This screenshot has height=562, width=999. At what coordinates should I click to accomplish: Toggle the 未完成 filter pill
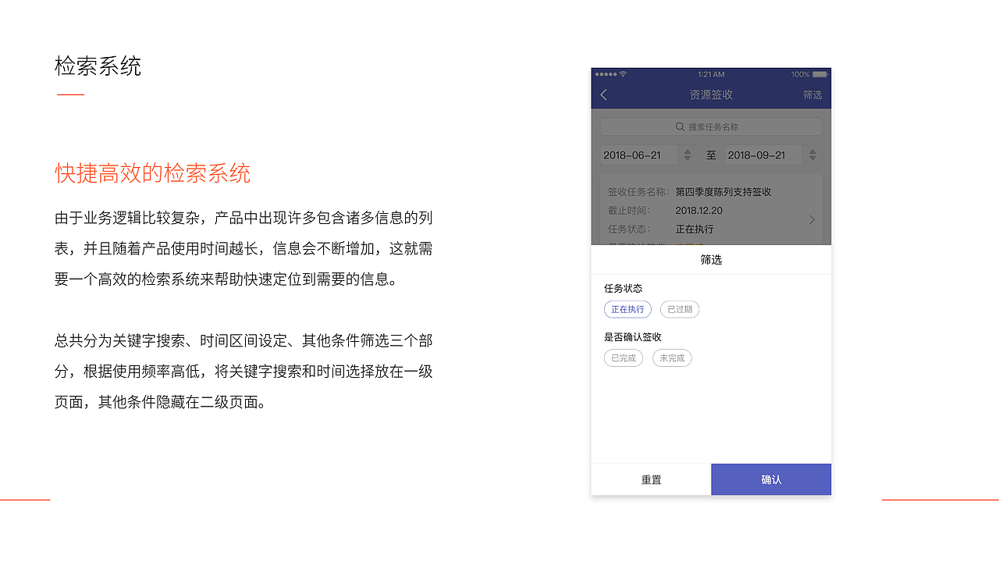pyautogui.click(x=671, y=357)
